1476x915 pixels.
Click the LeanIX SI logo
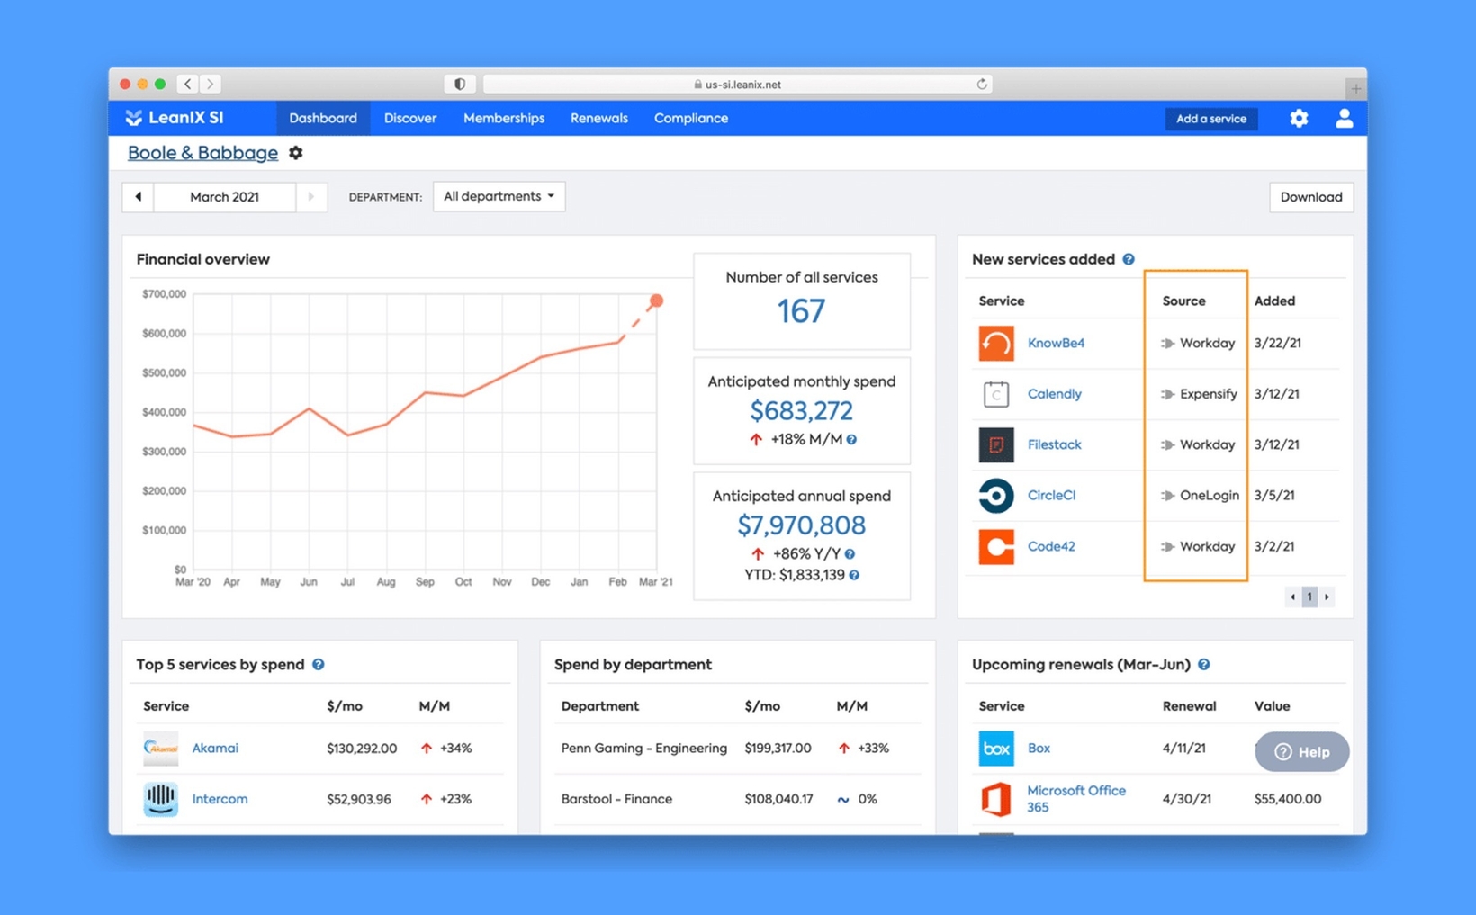click(x=175, y=118)
